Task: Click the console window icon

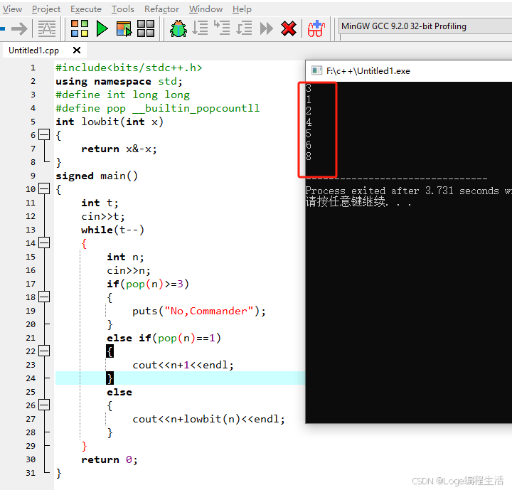Action: pos(316,70)
